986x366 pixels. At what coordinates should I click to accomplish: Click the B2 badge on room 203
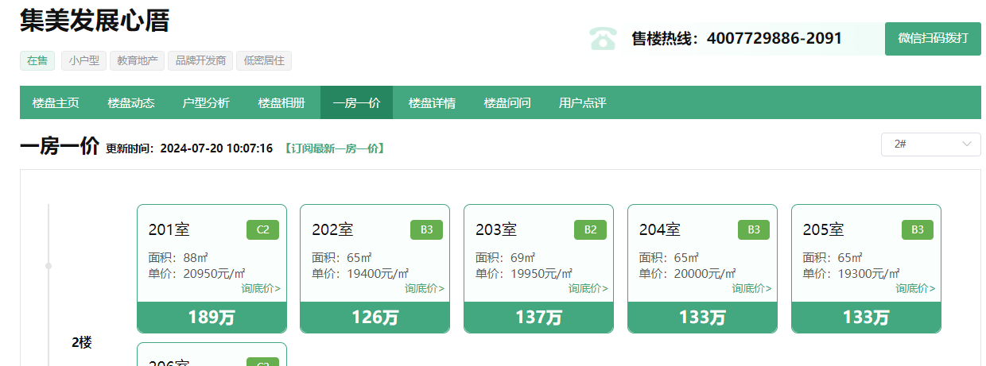tap(590, 230)
